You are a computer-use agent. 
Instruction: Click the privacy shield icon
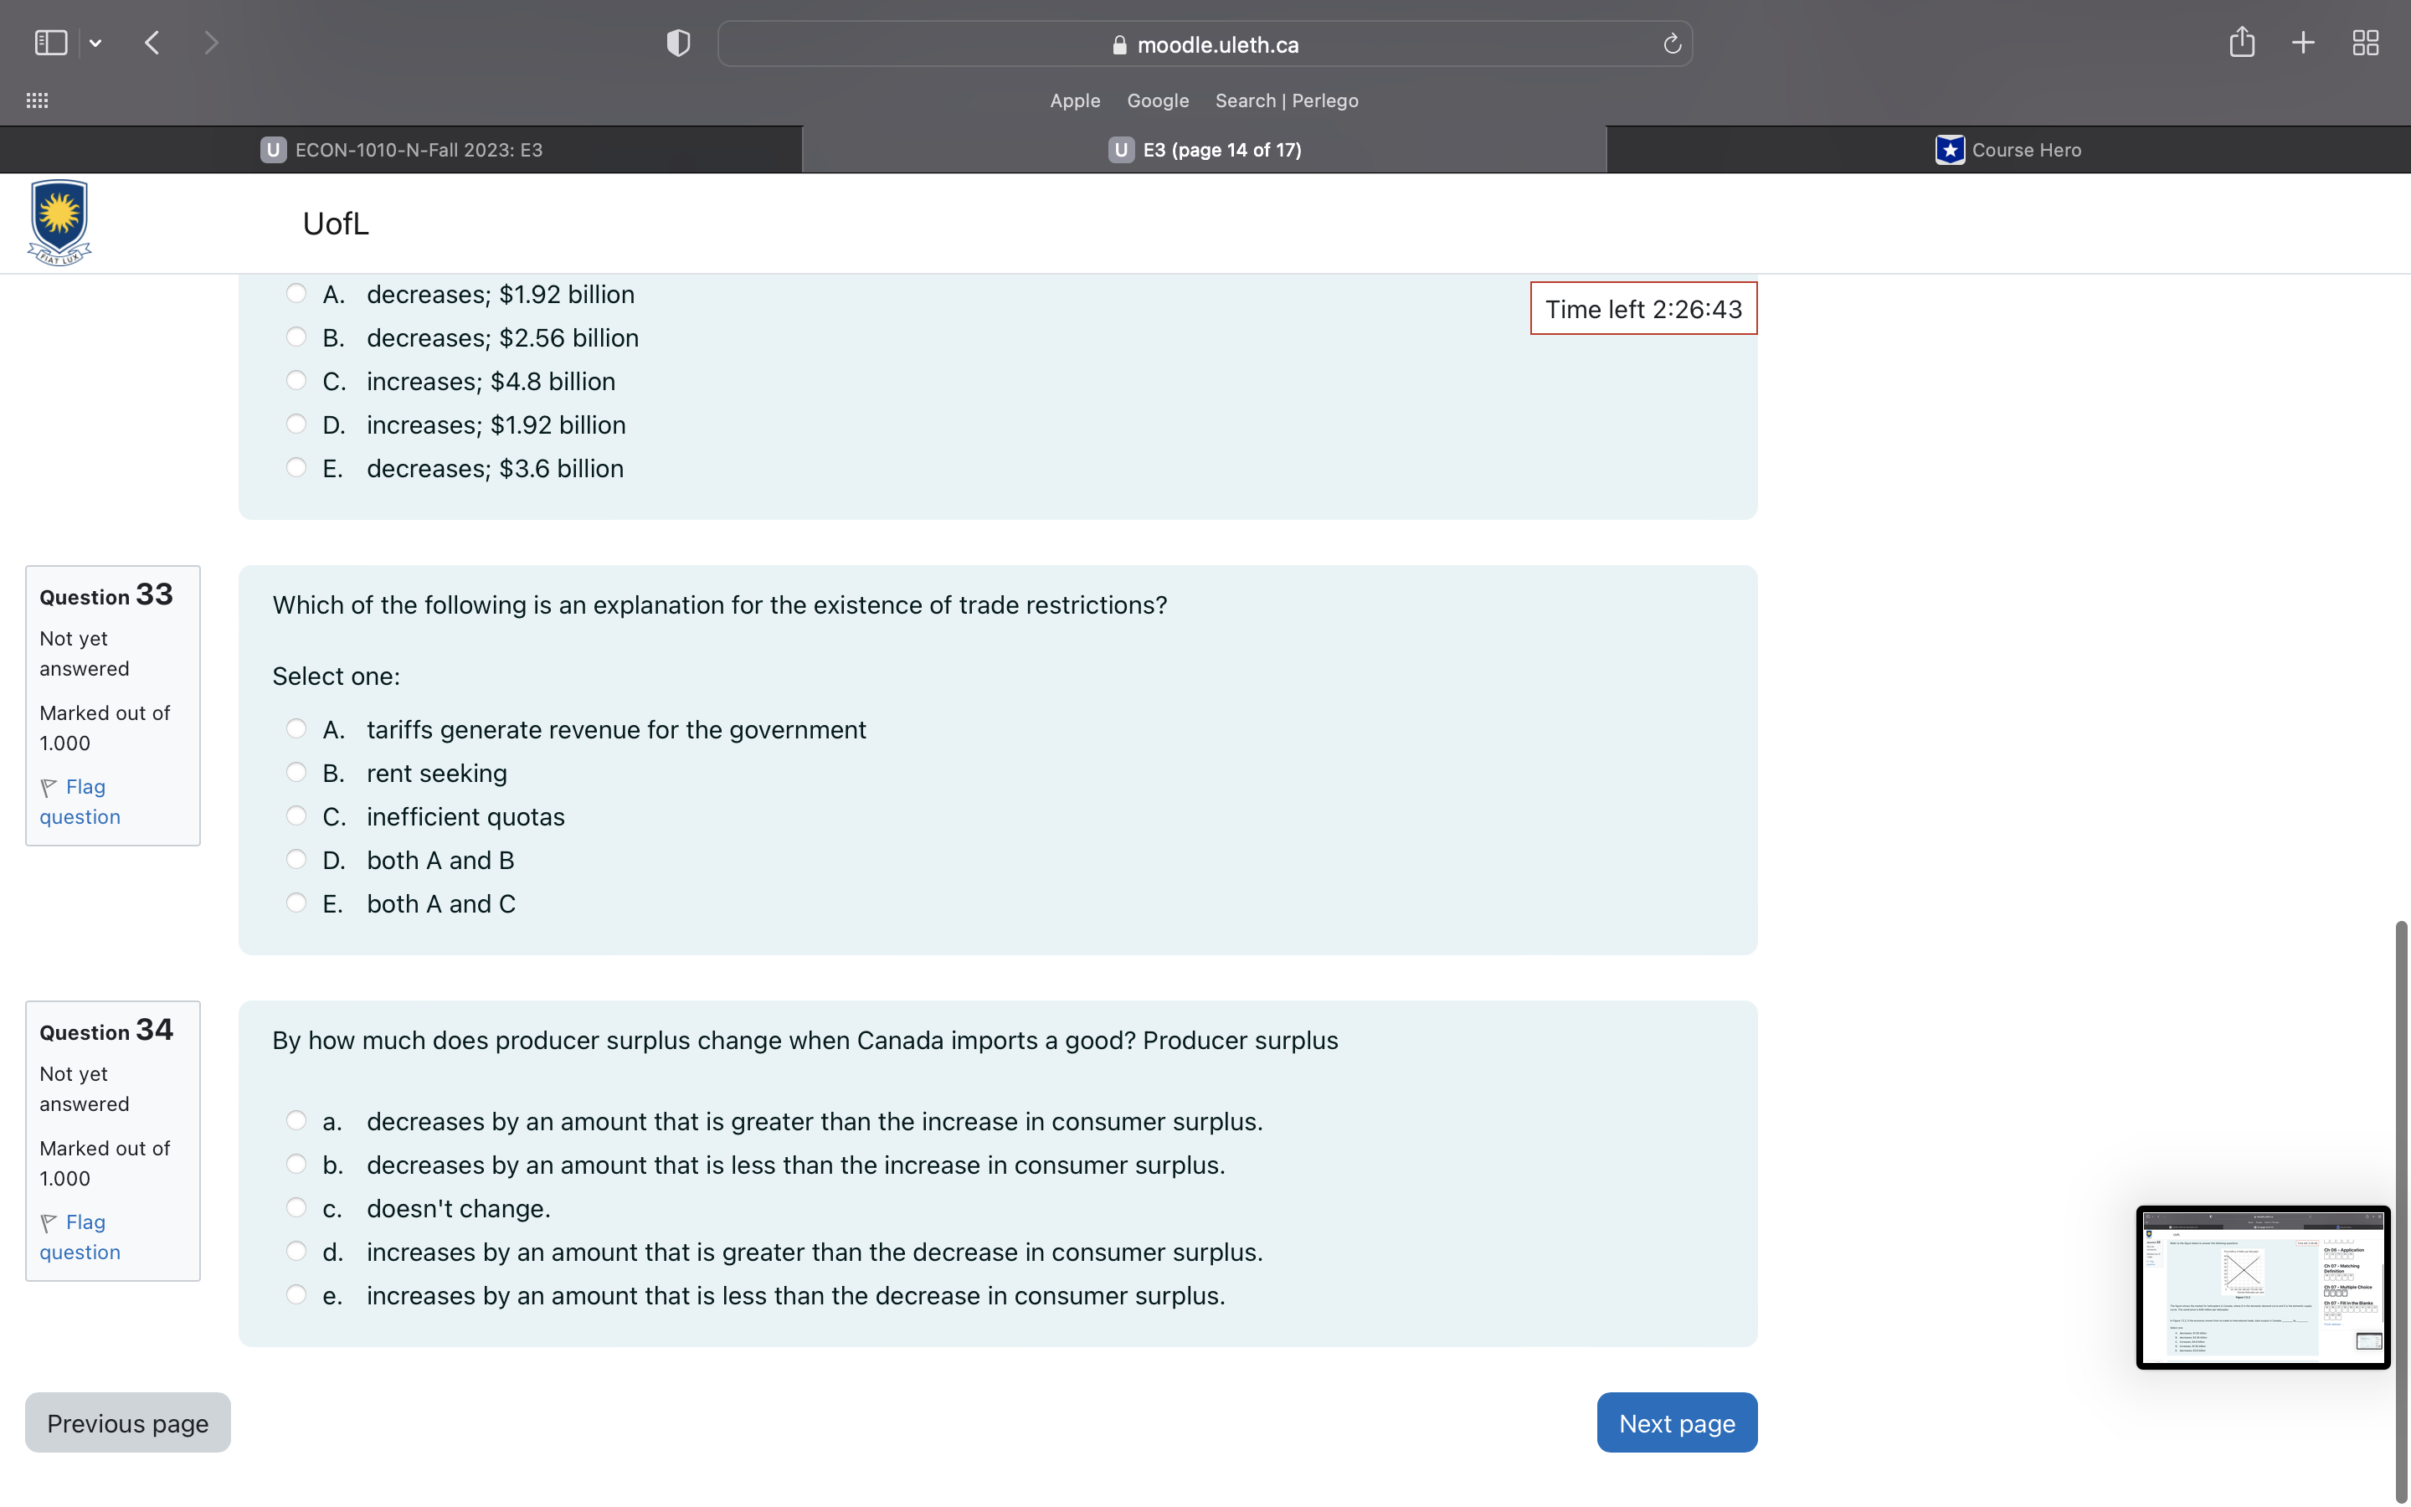pyautogui.click(x=677, y=43)
